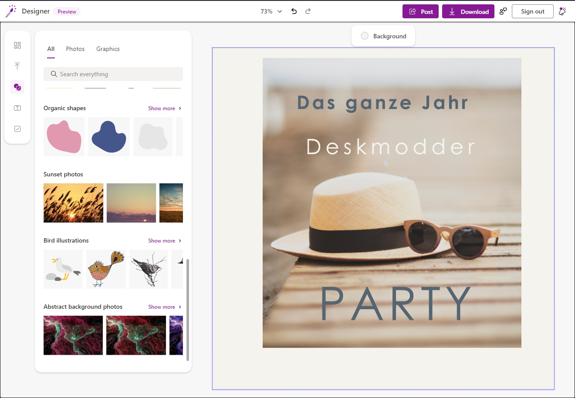The width and height of the screenshot is (575, 398).
Task: Expand Abstract background photos with Show more
Action: [x=165, y=307]
